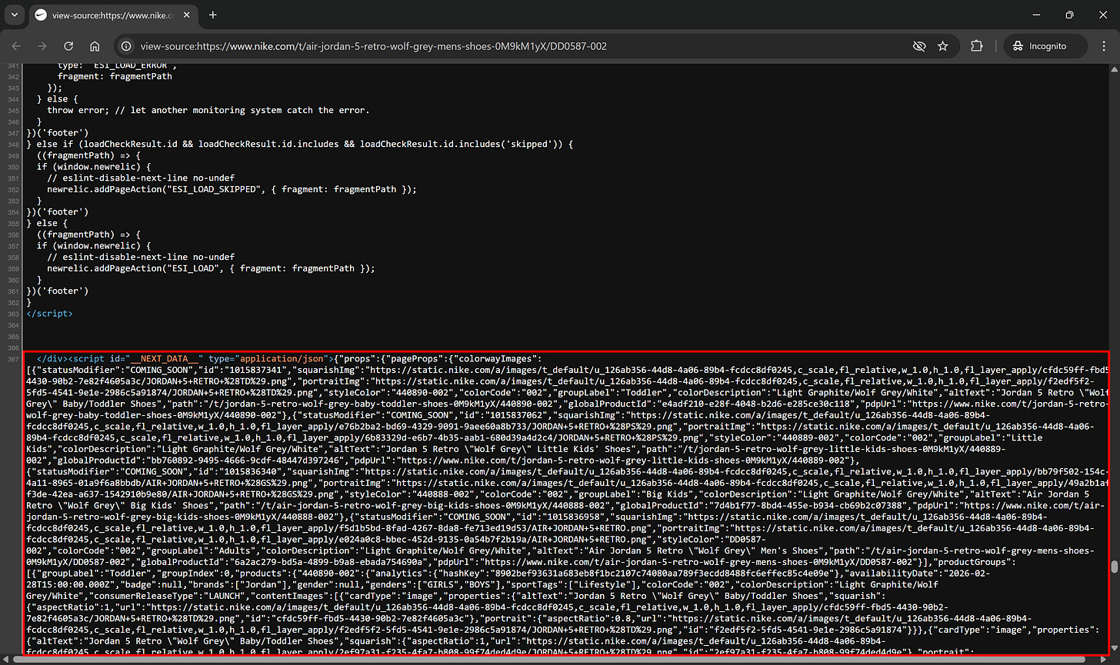Click the vertical scrollbar thumb
Viewport: 1120px width, 665px height.
tap(1114, 567)
